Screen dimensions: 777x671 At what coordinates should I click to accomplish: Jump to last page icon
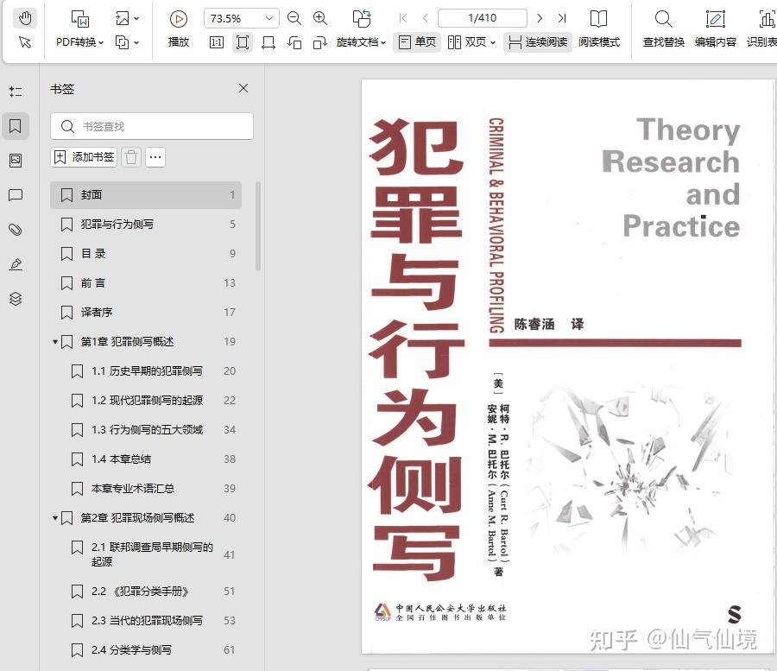click(x=562, y=18)
